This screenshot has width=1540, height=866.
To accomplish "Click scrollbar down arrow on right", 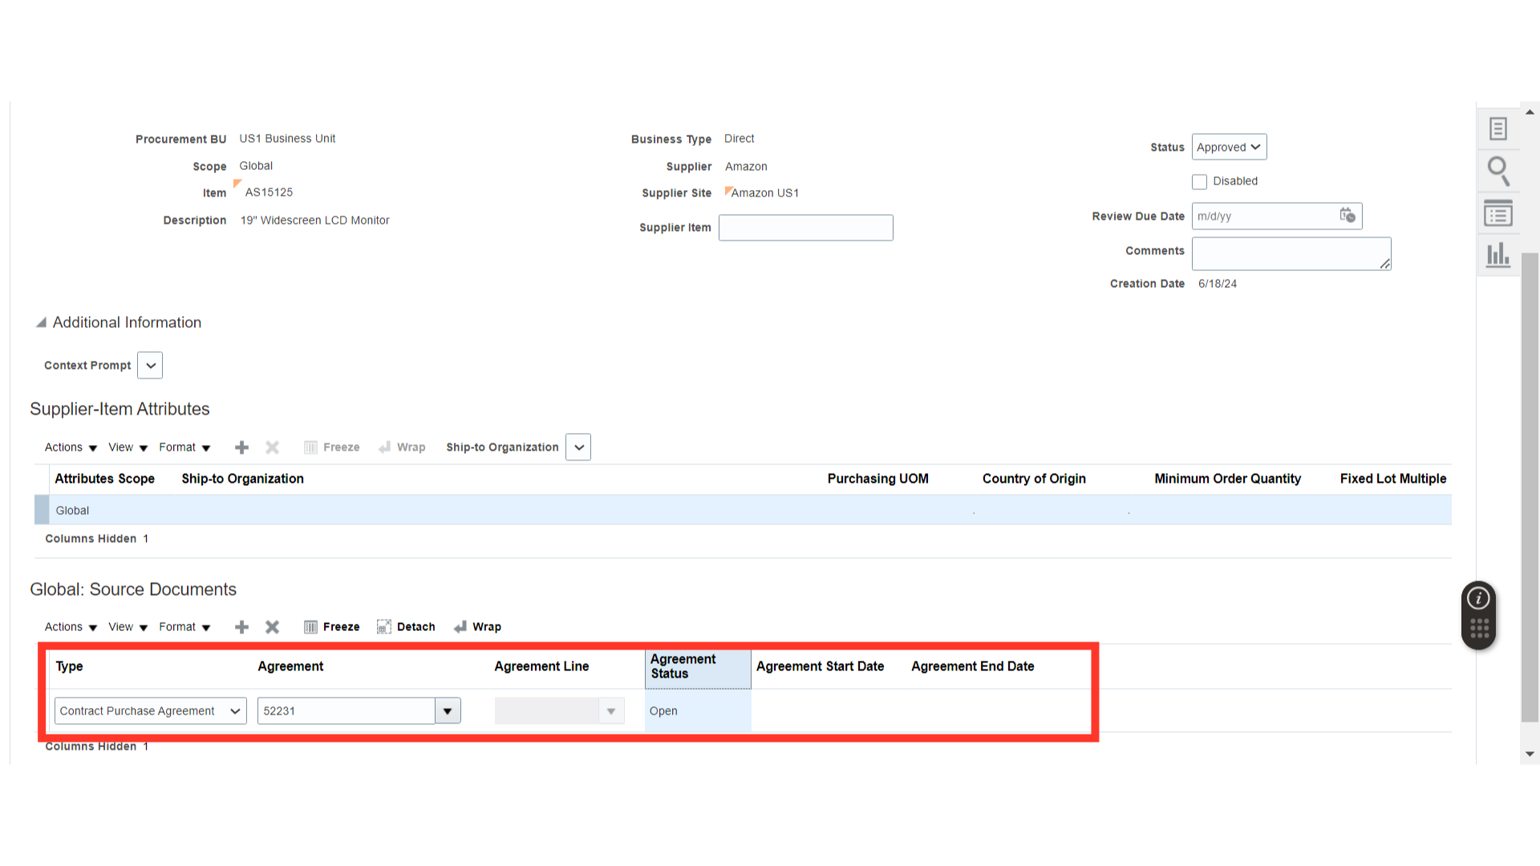I will [1530, 754].
